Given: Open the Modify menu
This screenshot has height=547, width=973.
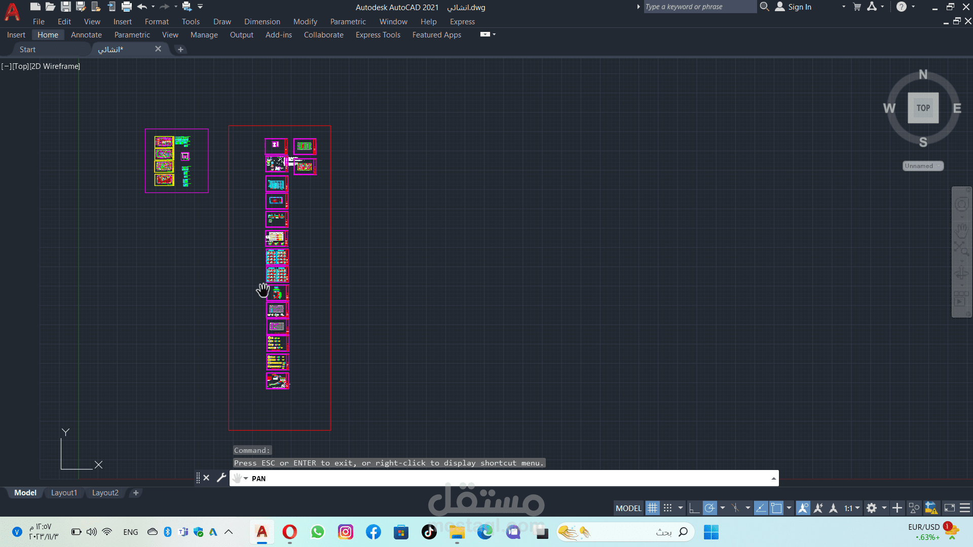Looking at the screenshot, I should pos(305,21).
